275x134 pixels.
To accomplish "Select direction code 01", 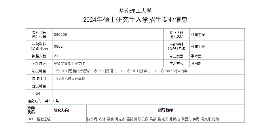I will [31, 119].
